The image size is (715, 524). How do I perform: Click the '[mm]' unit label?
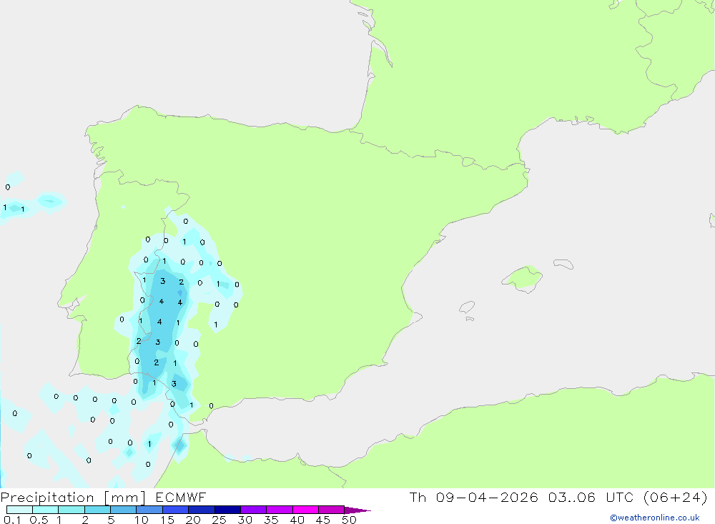pos(125,498)
